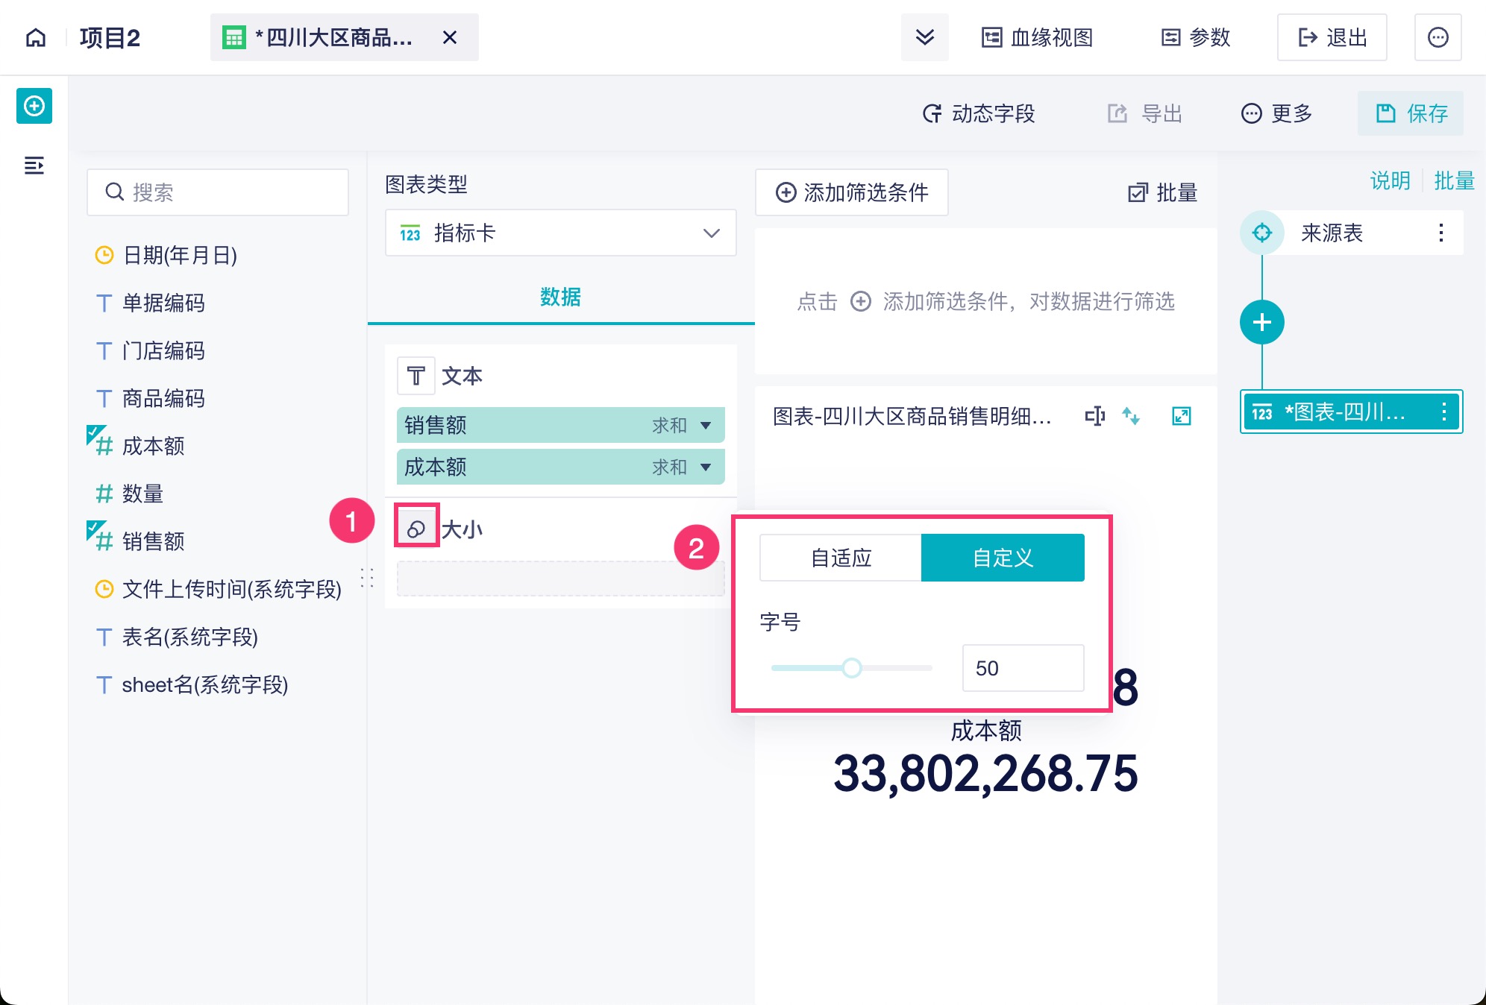1486x1005 pixels.
Task: Open the 图表类型 chart type dropdown
Action: click(559, 233)
